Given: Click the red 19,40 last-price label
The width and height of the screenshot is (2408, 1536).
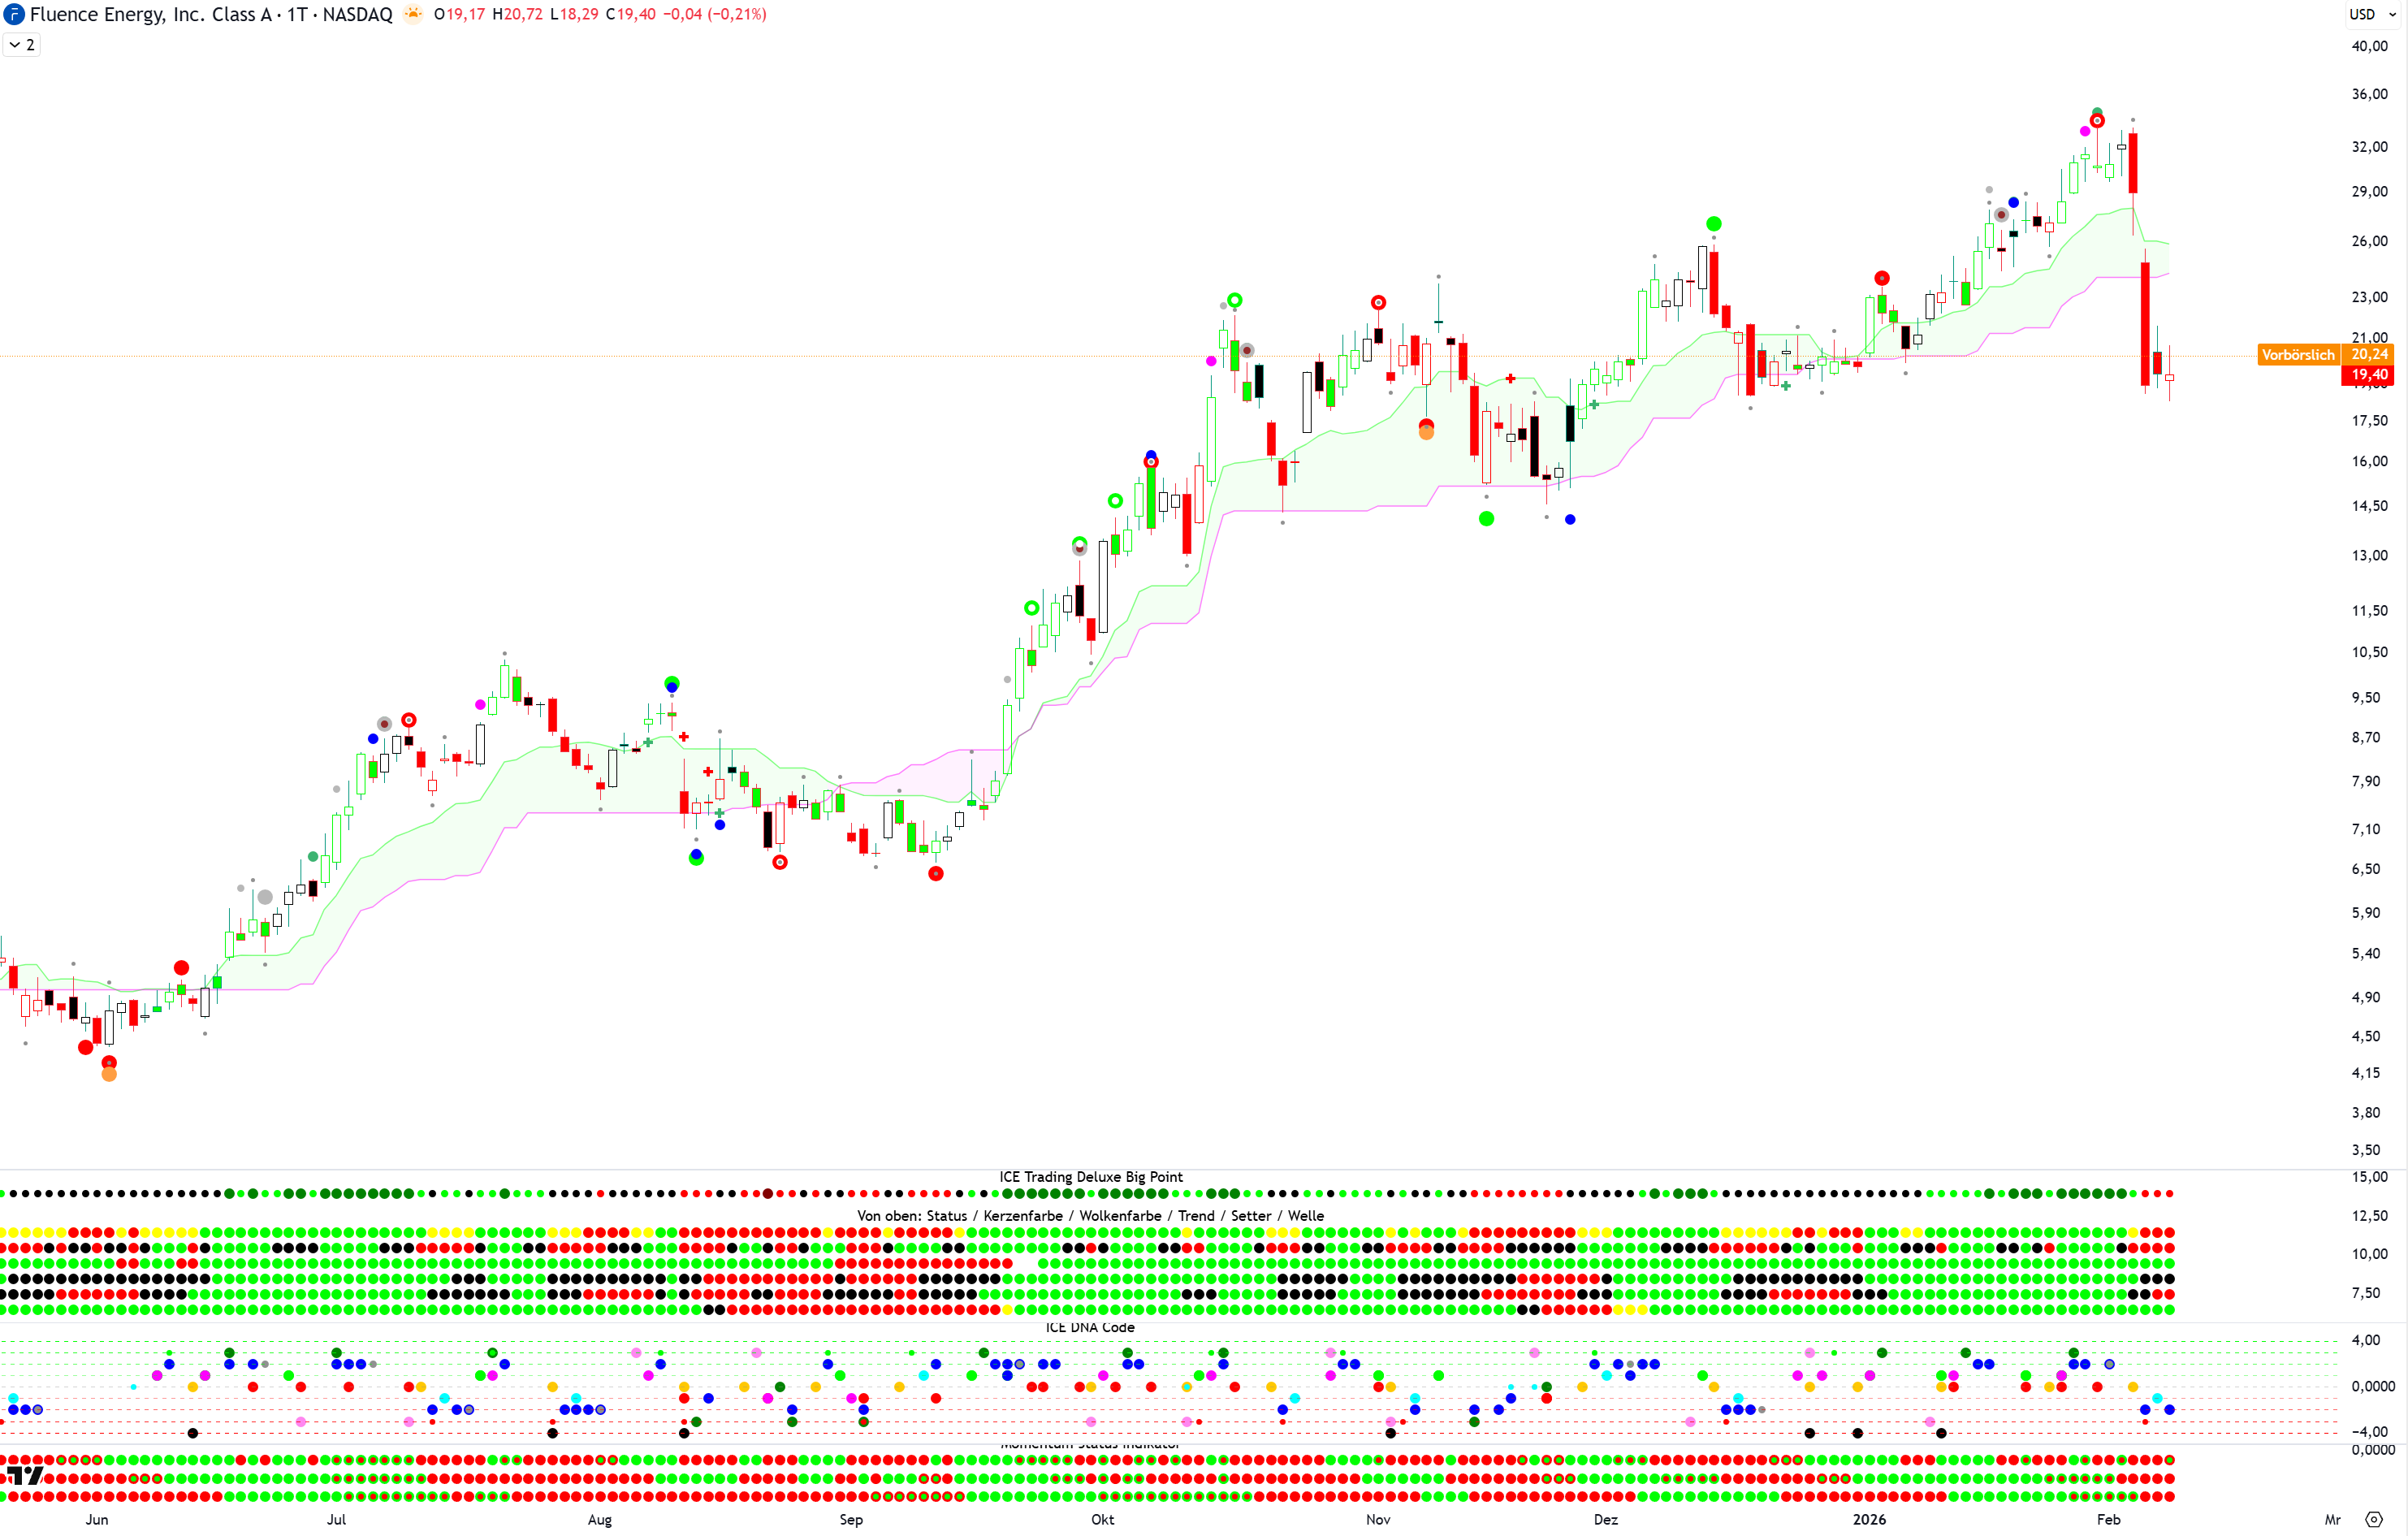Looking at the screenshot, I should click(x=2369, y=375).
